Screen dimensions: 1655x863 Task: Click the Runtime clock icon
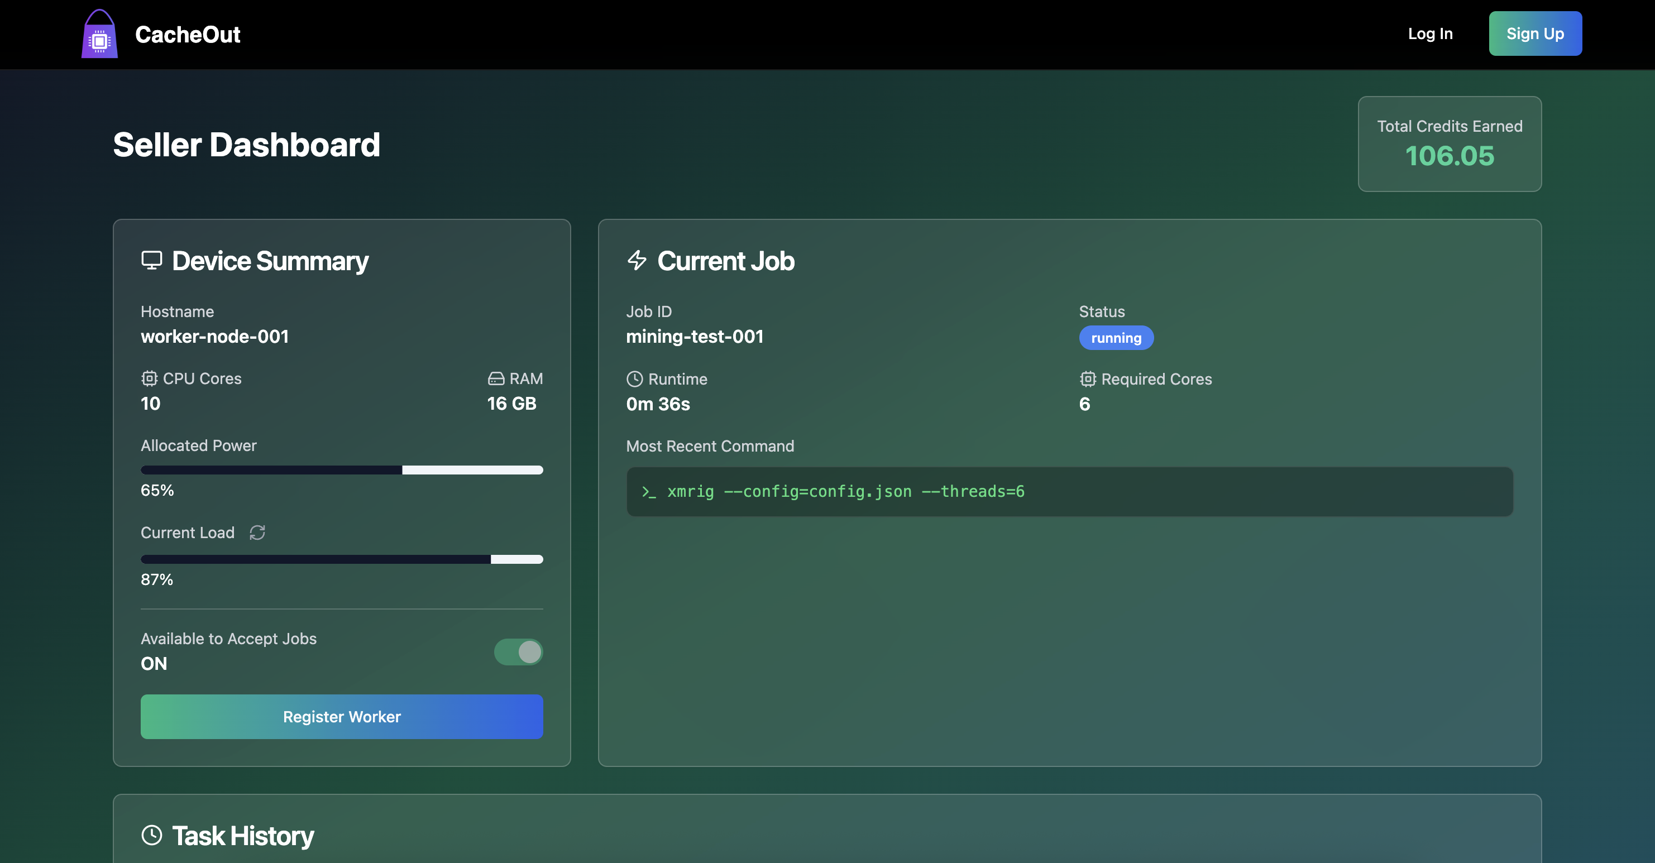pyautogui.click(x=634, y=379)
